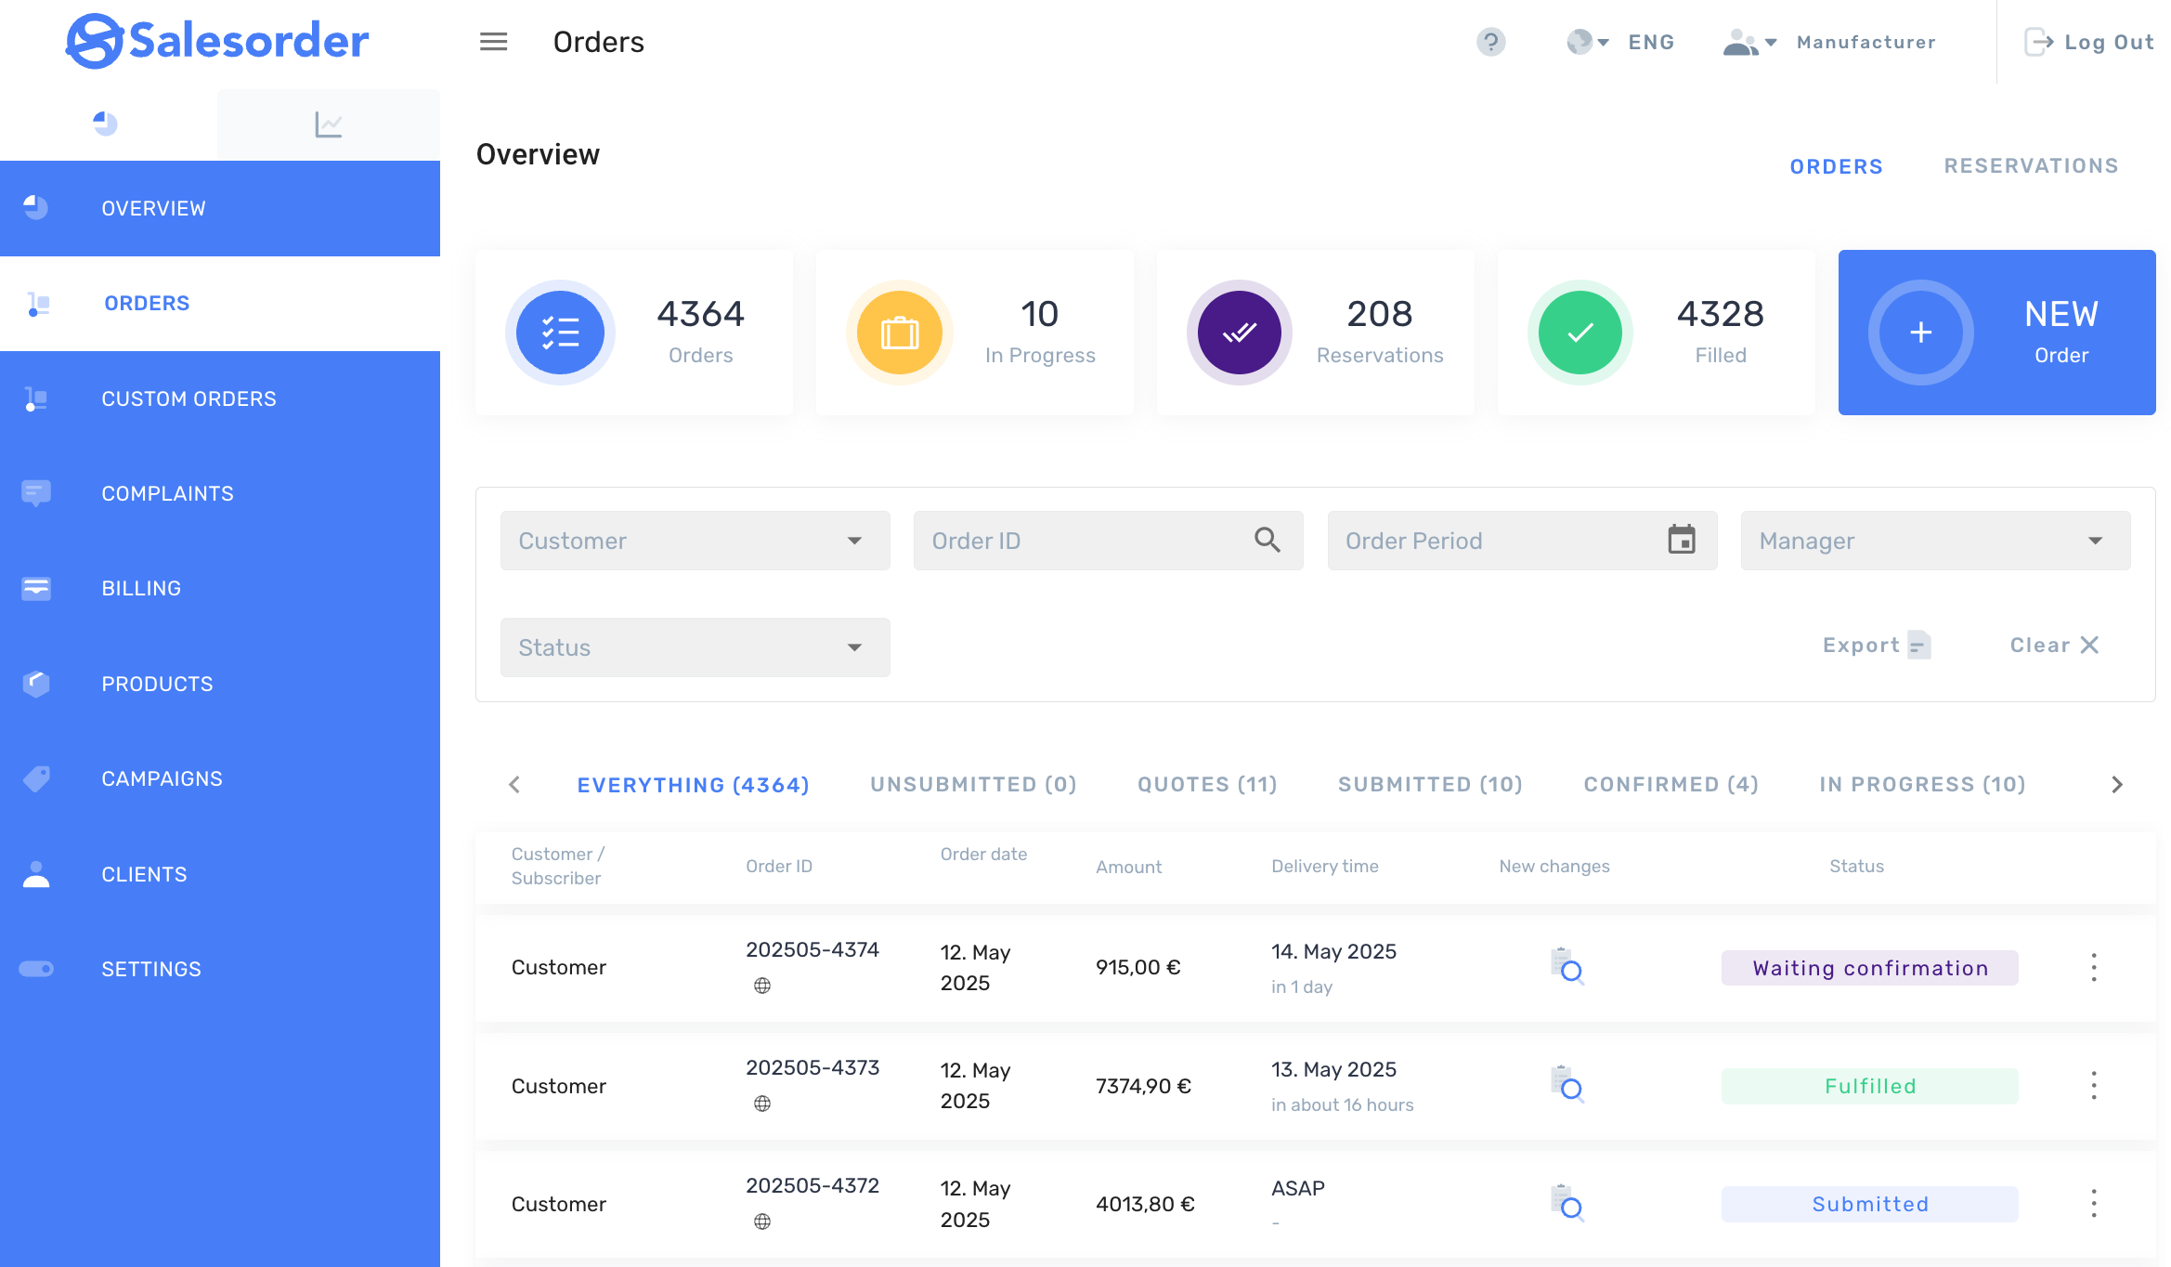Open the help question mark icon
Viewport: 2171px width, 1267px height.
pos(1490,42)
